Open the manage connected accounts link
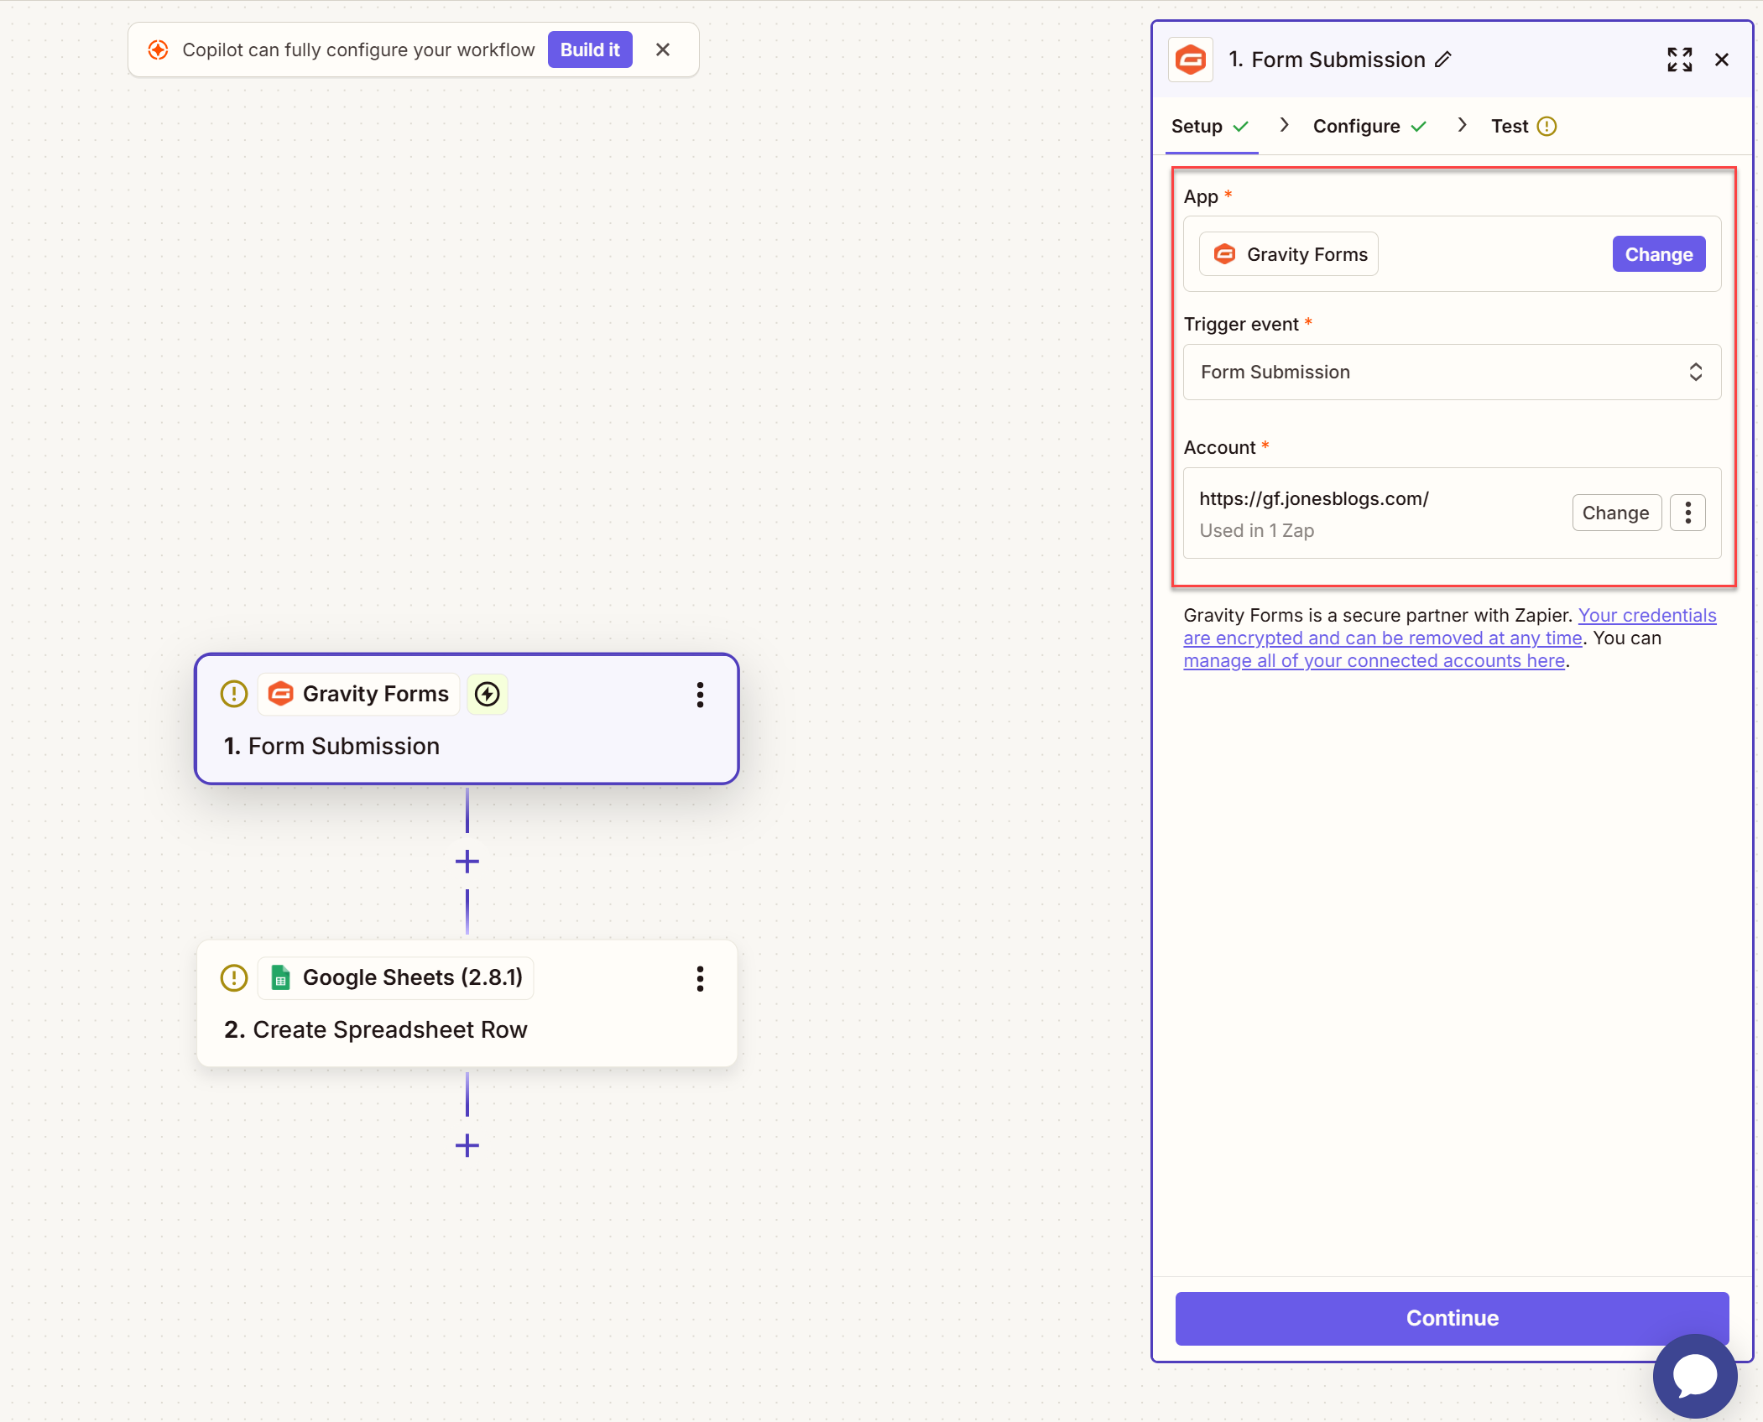This screenshot has width=1763, height=1422. pyautogui.click(x=1374, y=661)
